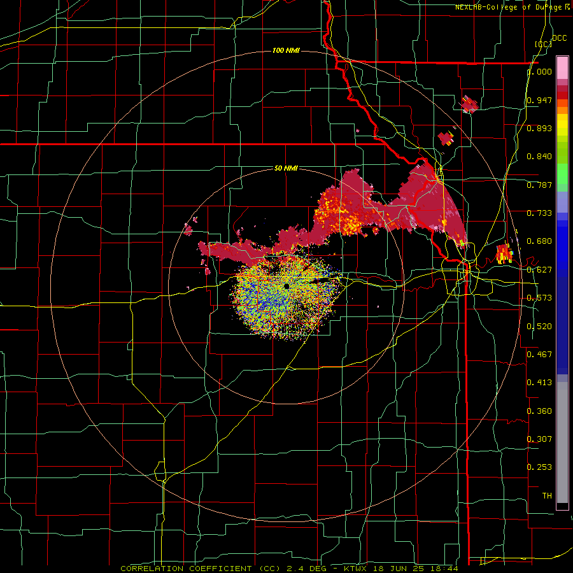Click the black radar site dot at center
Image resolution: width=573 pixels, height=573 pixels.
point(286,286)
